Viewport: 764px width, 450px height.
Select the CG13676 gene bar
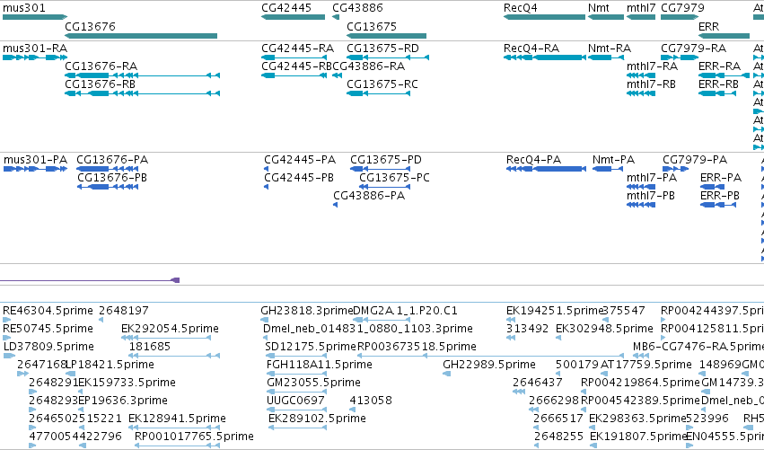pos(141,36)
